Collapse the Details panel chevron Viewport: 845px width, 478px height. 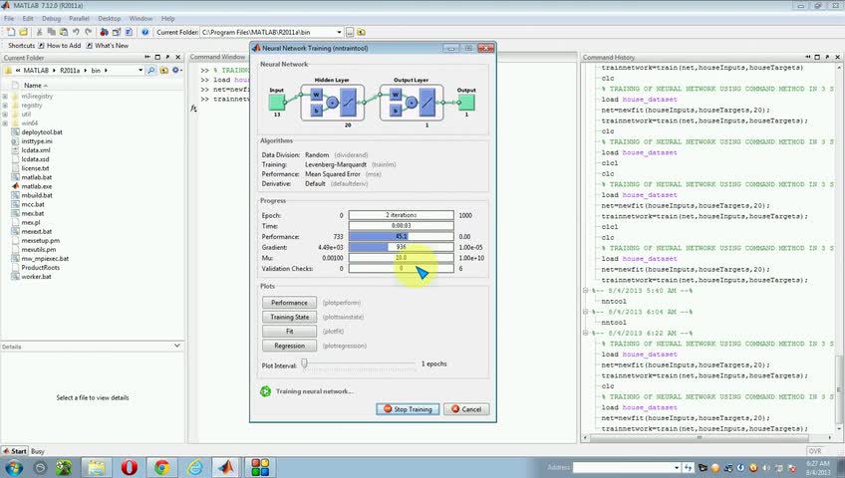coord(177,346)
